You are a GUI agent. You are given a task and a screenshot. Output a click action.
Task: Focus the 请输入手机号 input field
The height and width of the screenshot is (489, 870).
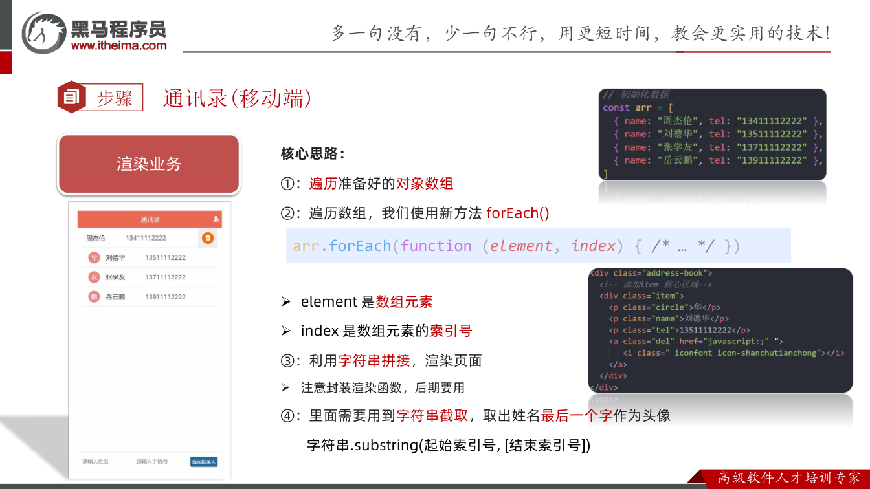(152, 462)
